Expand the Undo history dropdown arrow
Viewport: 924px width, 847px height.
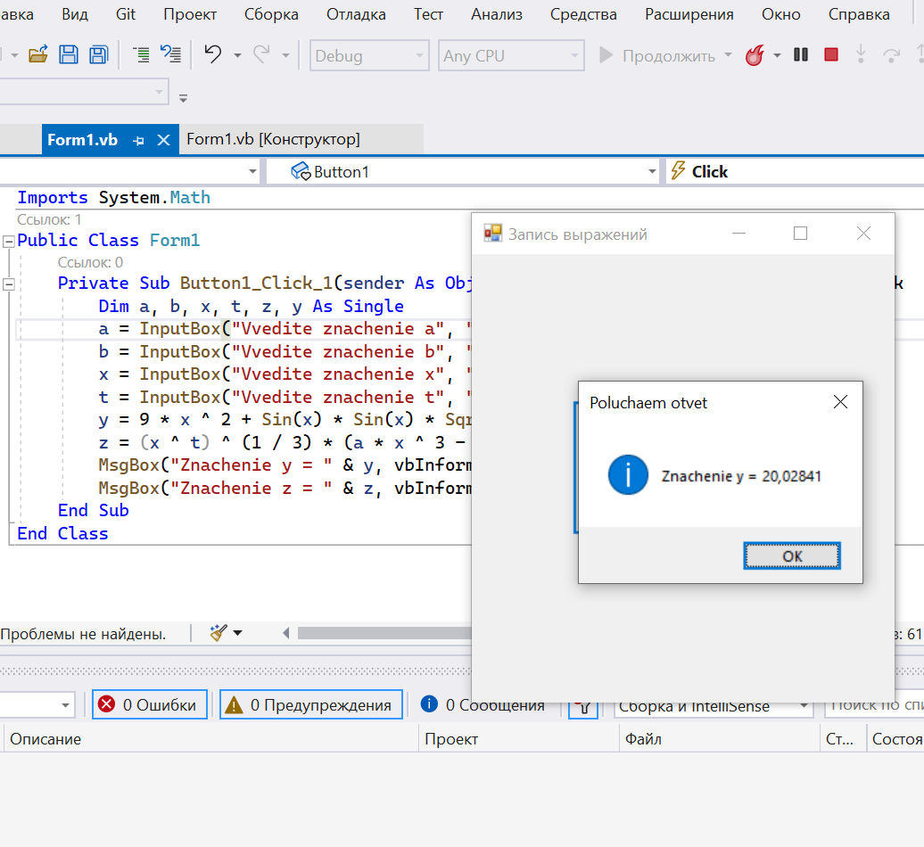237,55
